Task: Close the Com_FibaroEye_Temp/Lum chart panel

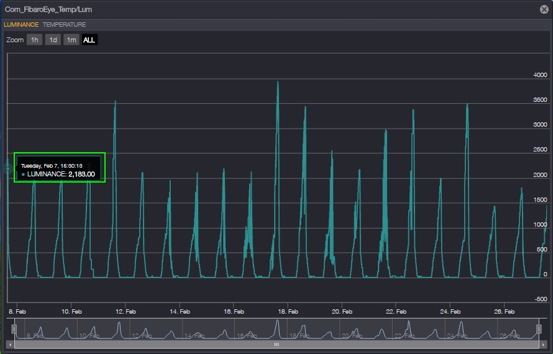Action: tap(544, 9)
